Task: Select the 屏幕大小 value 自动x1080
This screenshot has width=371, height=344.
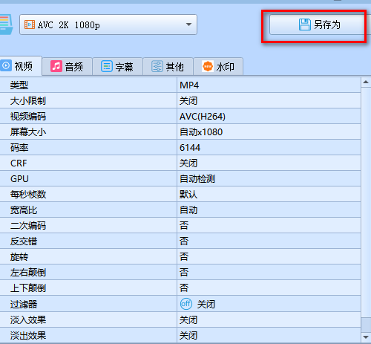Action: coord(201,132)
